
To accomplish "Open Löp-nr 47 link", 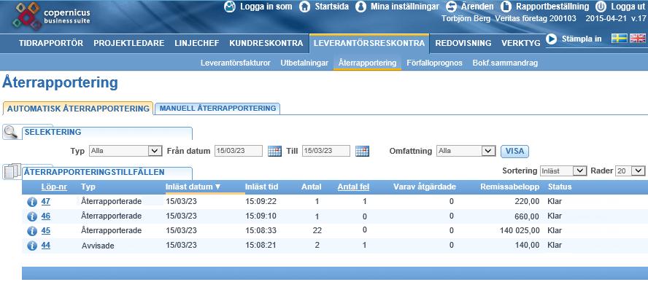I will pos(46,202).
